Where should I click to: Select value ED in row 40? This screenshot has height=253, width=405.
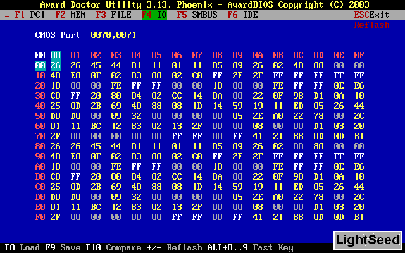(298, 106)
